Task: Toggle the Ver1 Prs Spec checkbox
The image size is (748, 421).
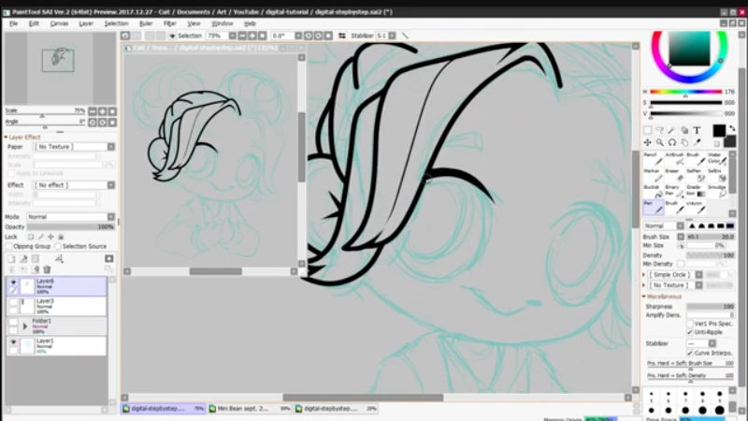Action: pyautogui.click(x=690, y=324)
